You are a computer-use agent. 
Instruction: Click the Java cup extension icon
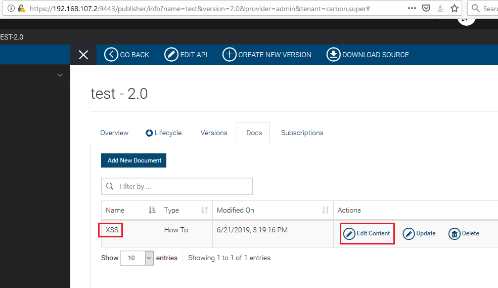coord(440,8)
